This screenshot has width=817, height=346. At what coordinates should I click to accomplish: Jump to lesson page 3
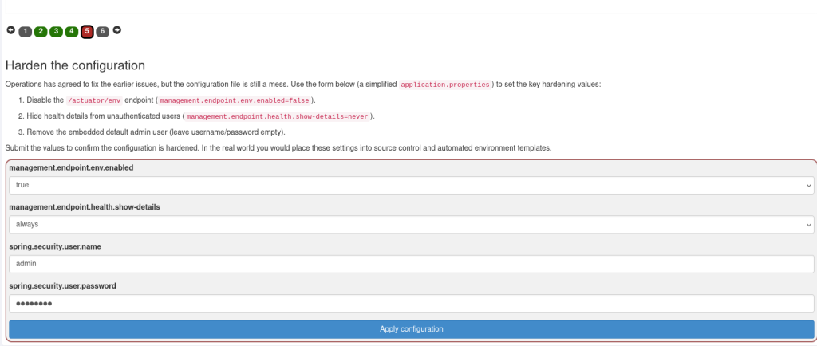pyautogui.click(x=56, y=32)
